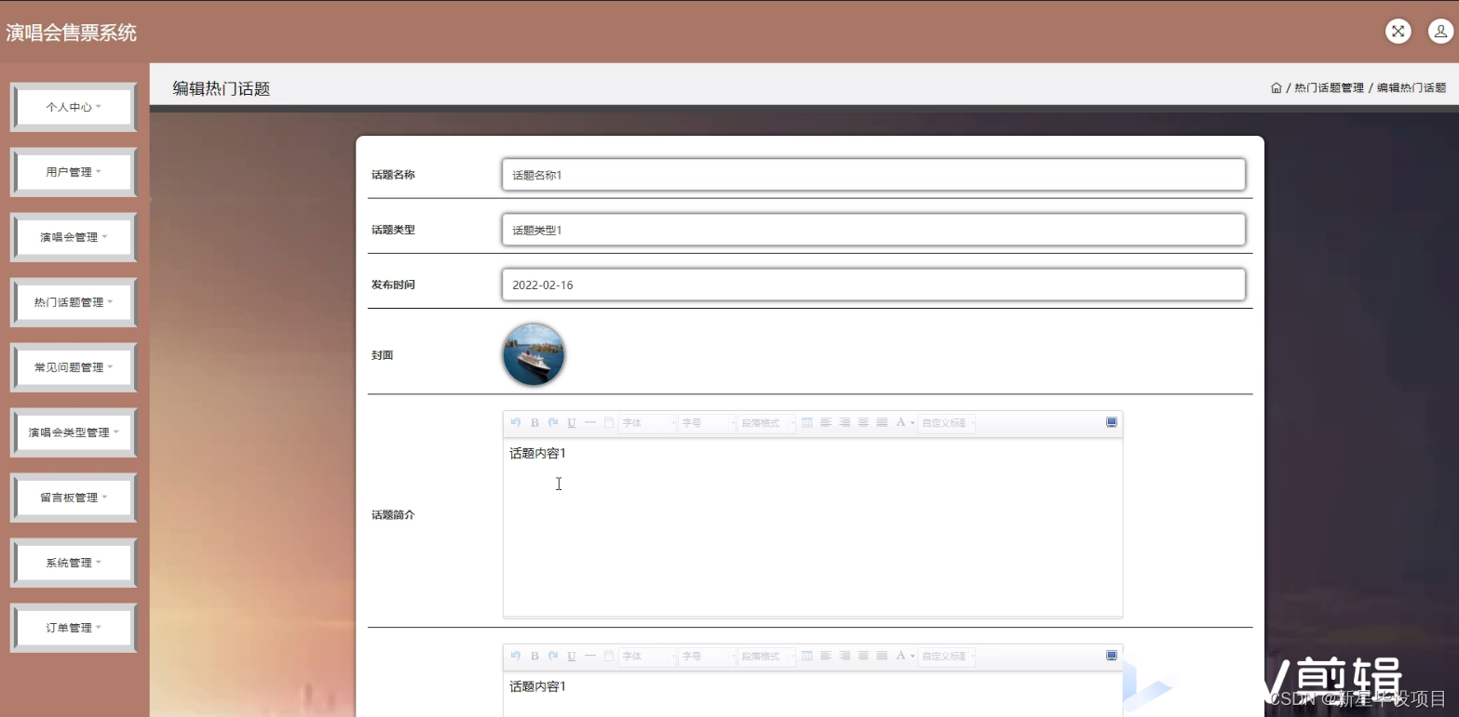This screenshot has width=1459, height=717.
Task: Click the 封面 cover ship thumbnail
Action: tap(534, 354)
